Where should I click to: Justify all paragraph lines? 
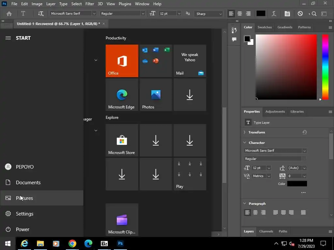[x=303, y=212]
